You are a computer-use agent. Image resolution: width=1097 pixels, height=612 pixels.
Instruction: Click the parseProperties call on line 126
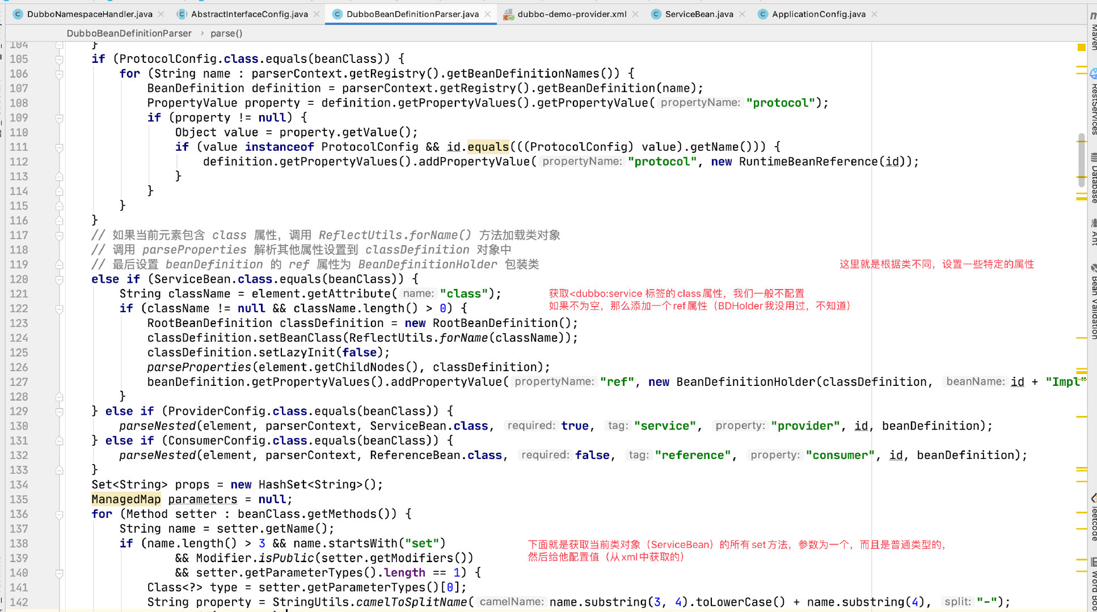pos(199,368)
